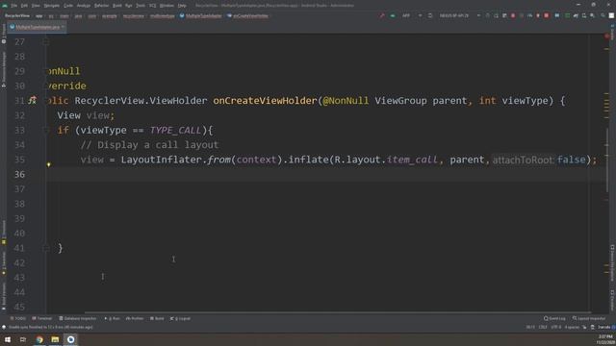
Task: Click the multiviewtype breadcrumb item
Action: click(x=163, y=15)
